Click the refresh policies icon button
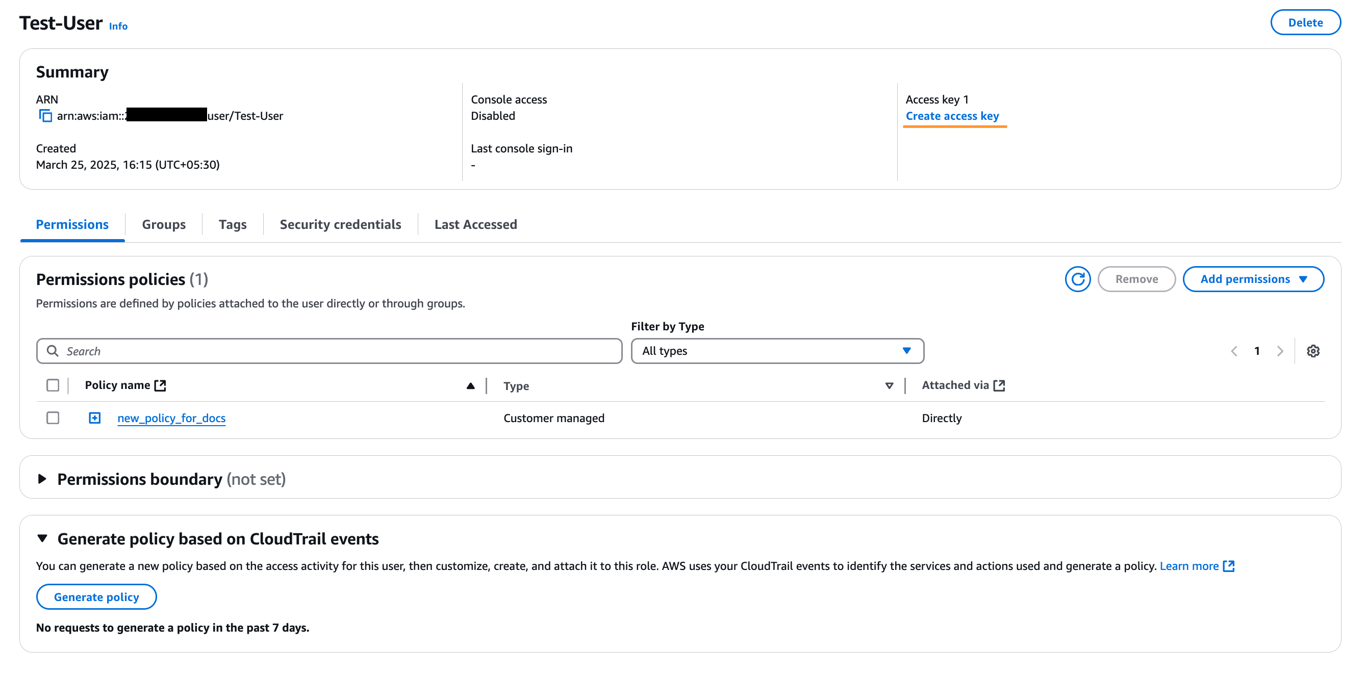Screen dimensions: 1367x677 click(1077, 279)
